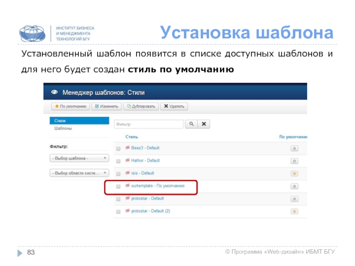
Task: Click the Дублировать toolbar button
Action: click(141, 106)
